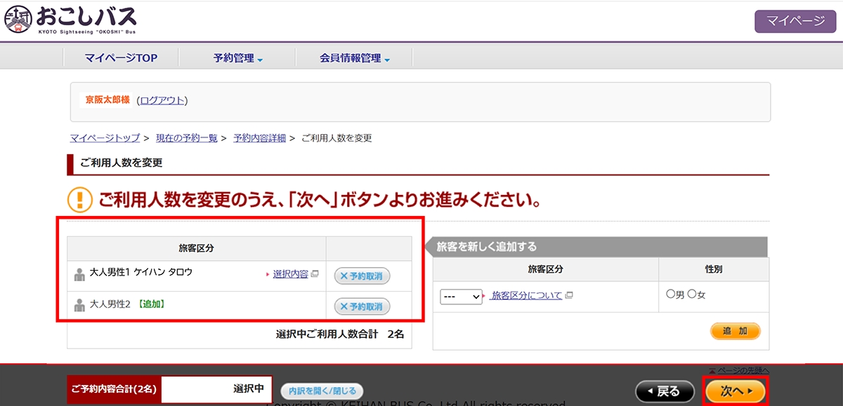Cancel reservation for 大人男性1
The height and width of the screenshot is (406, 843).
(x=362, y=276)
